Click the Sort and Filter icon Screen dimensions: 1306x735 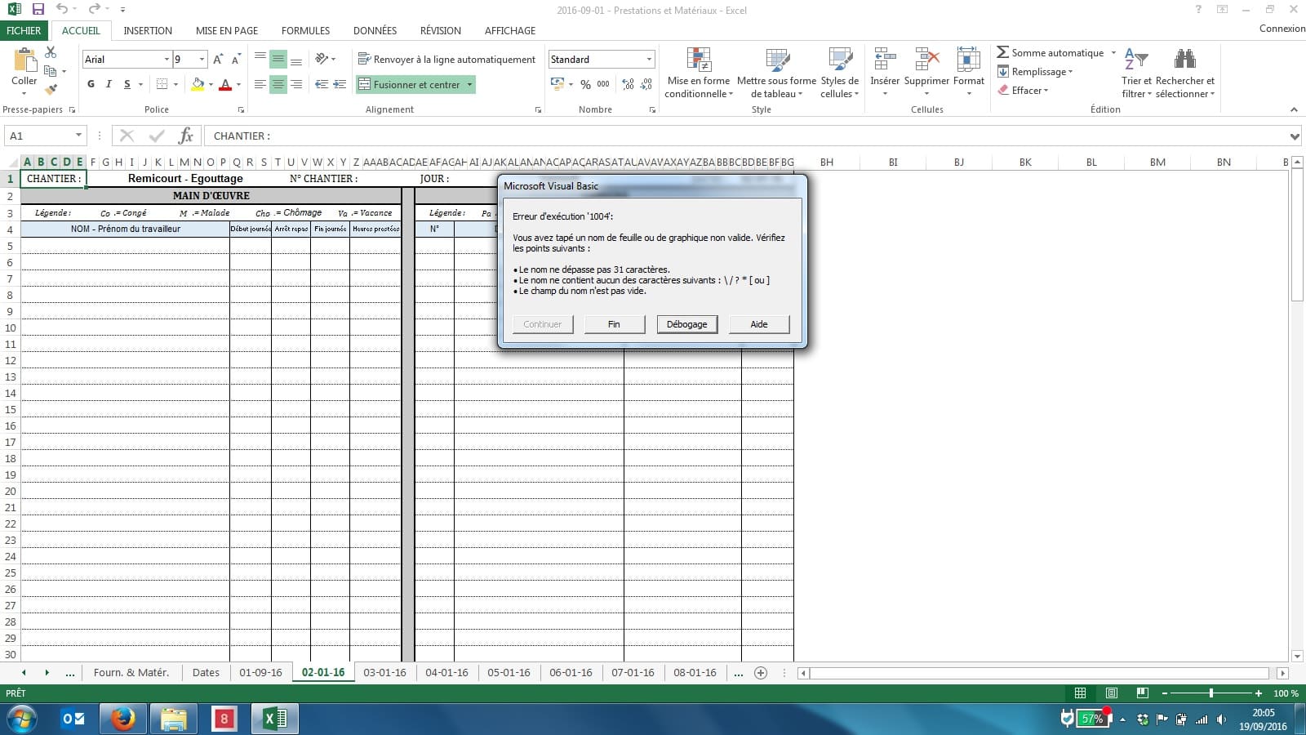[x=1136, y=61]
